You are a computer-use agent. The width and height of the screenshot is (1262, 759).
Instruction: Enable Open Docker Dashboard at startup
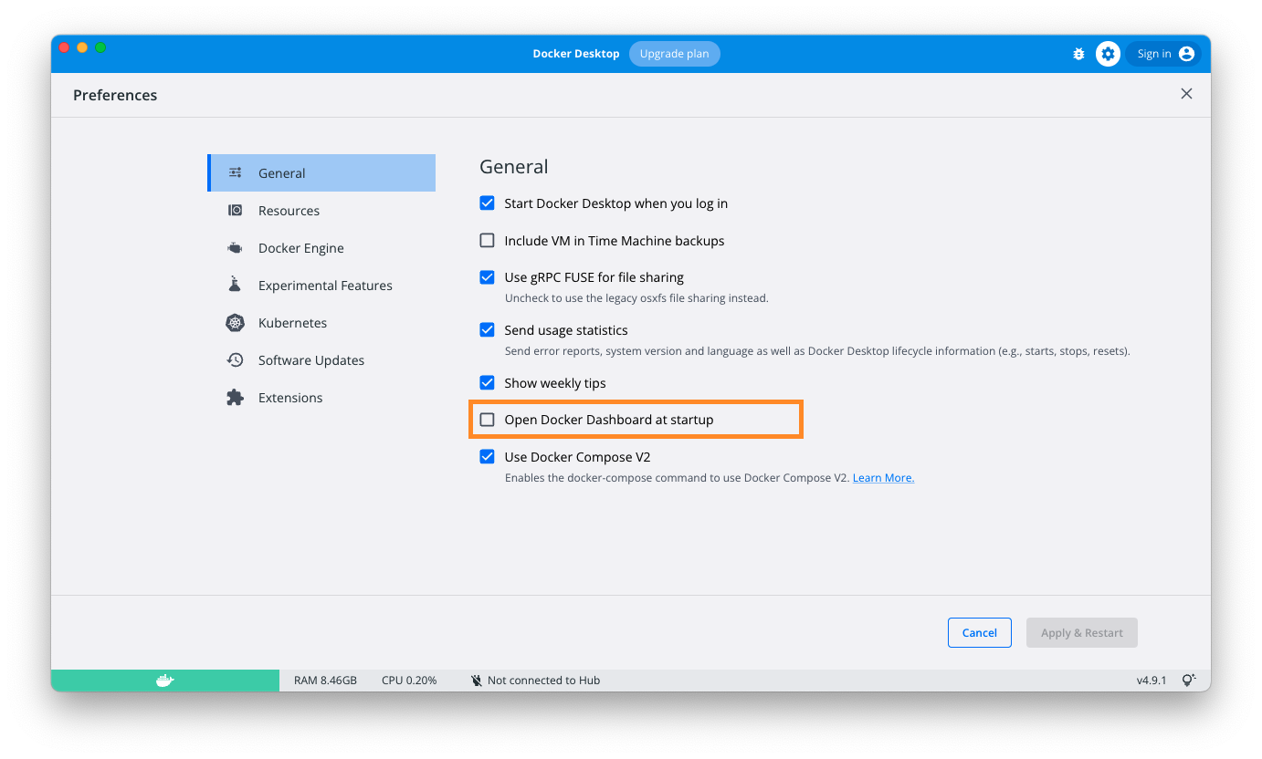487,419
